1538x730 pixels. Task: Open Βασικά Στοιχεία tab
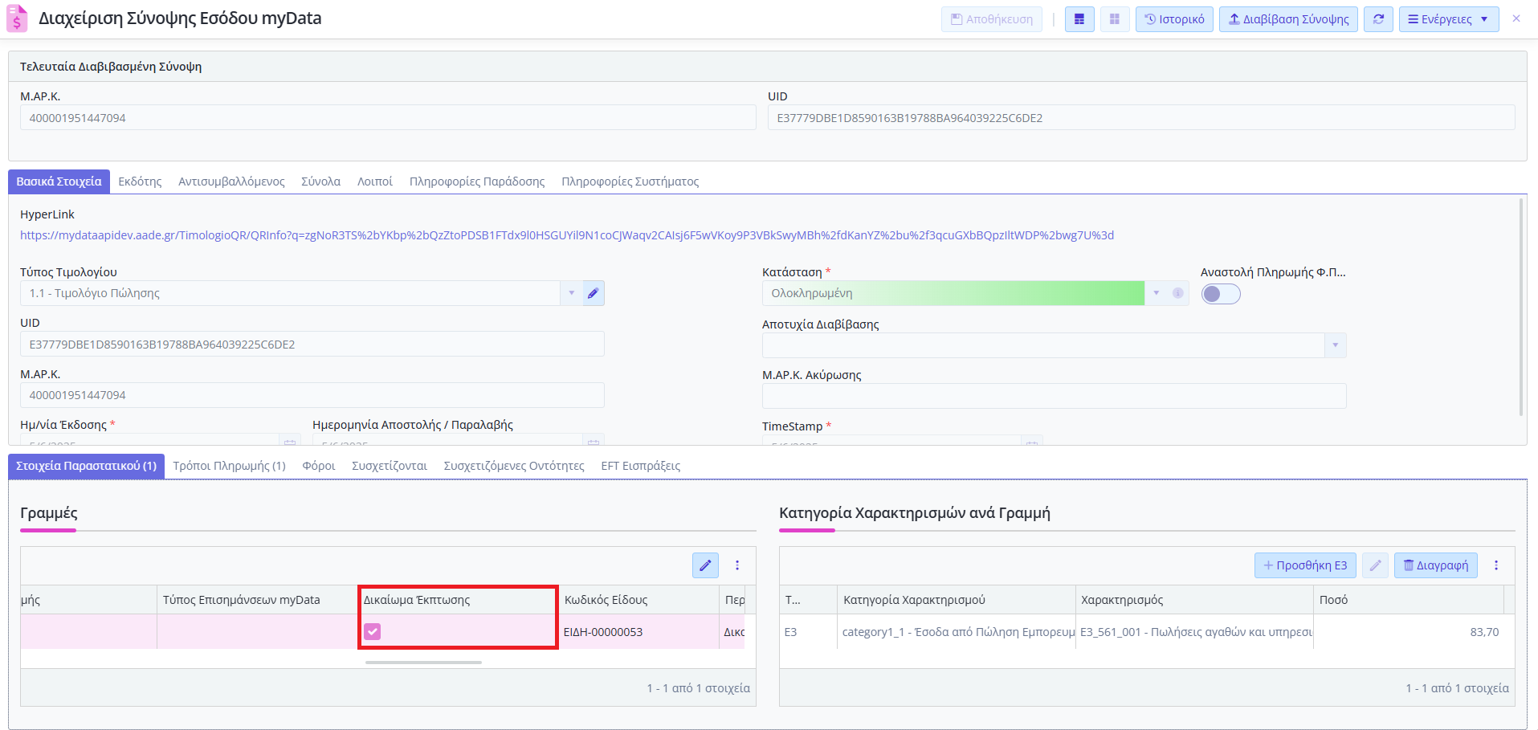[59, 181]
